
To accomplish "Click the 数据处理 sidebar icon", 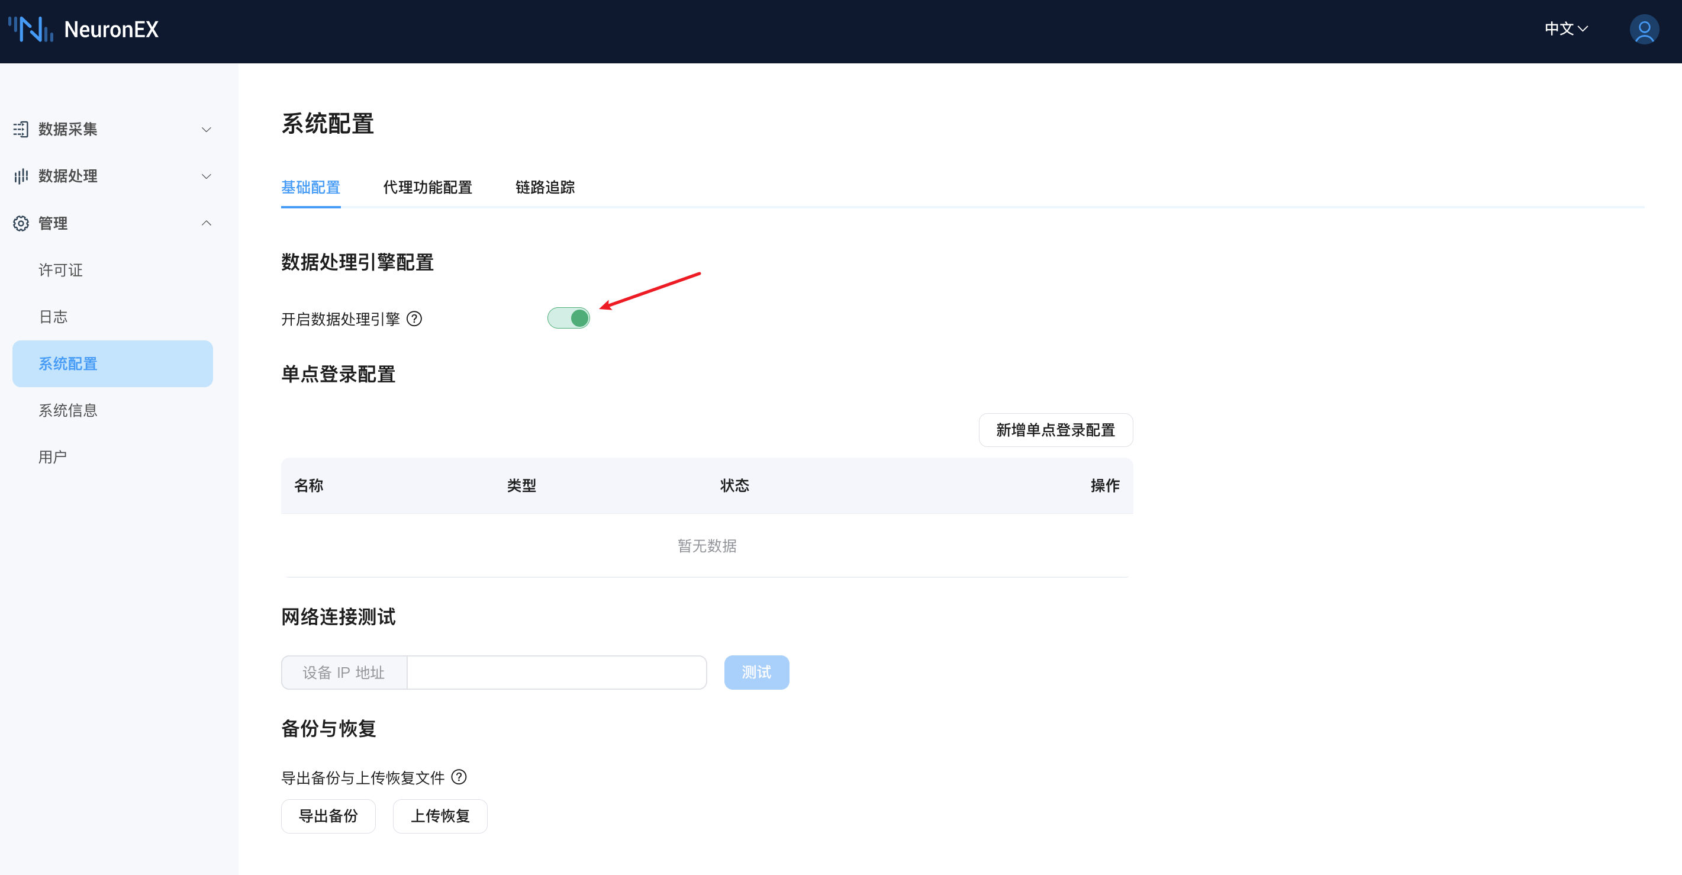I will pos(21,176).
